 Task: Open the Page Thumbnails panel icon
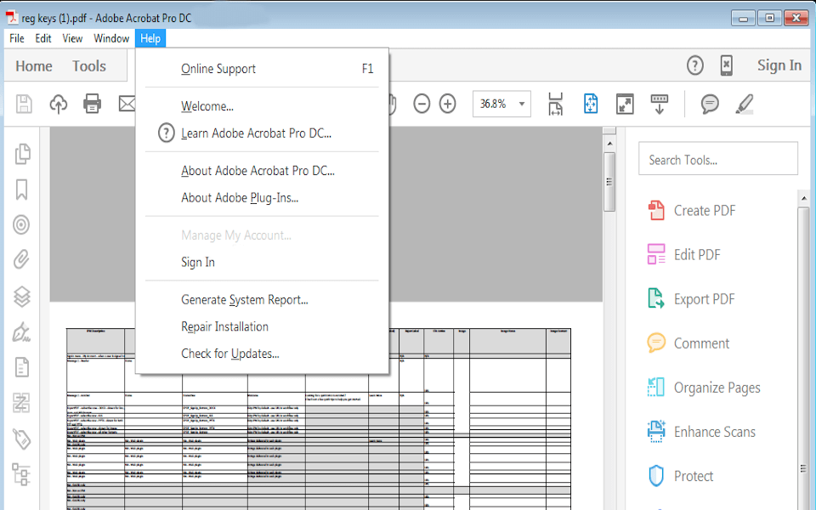22,154
